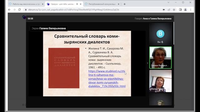Expand participants strip with side chevron
This screenshot has height=112, width=200.
coord(147,63)
